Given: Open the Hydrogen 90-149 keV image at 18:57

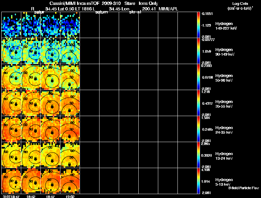Looking at the screenshot, I should pos(51,51).
